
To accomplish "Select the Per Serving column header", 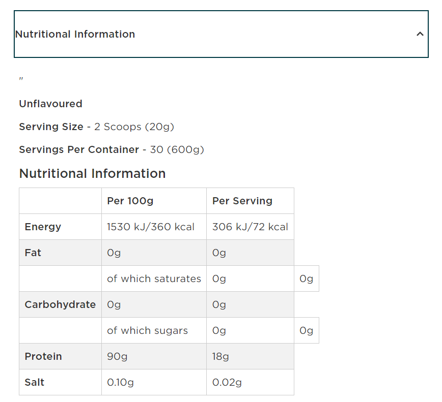I will (x=242, y=201).
